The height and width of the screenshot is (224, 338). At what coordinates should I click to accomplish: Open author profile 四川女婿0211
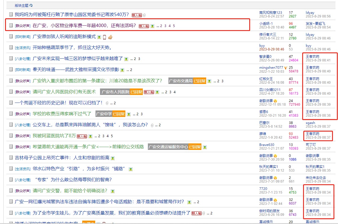pyautogui.click(x=270, y=90)
